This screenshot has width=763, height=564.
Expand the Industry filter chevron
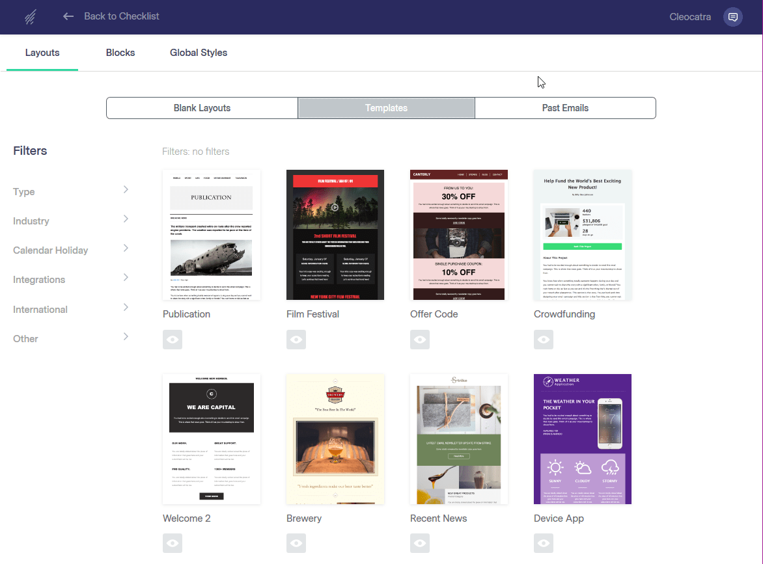pos(126,219)
